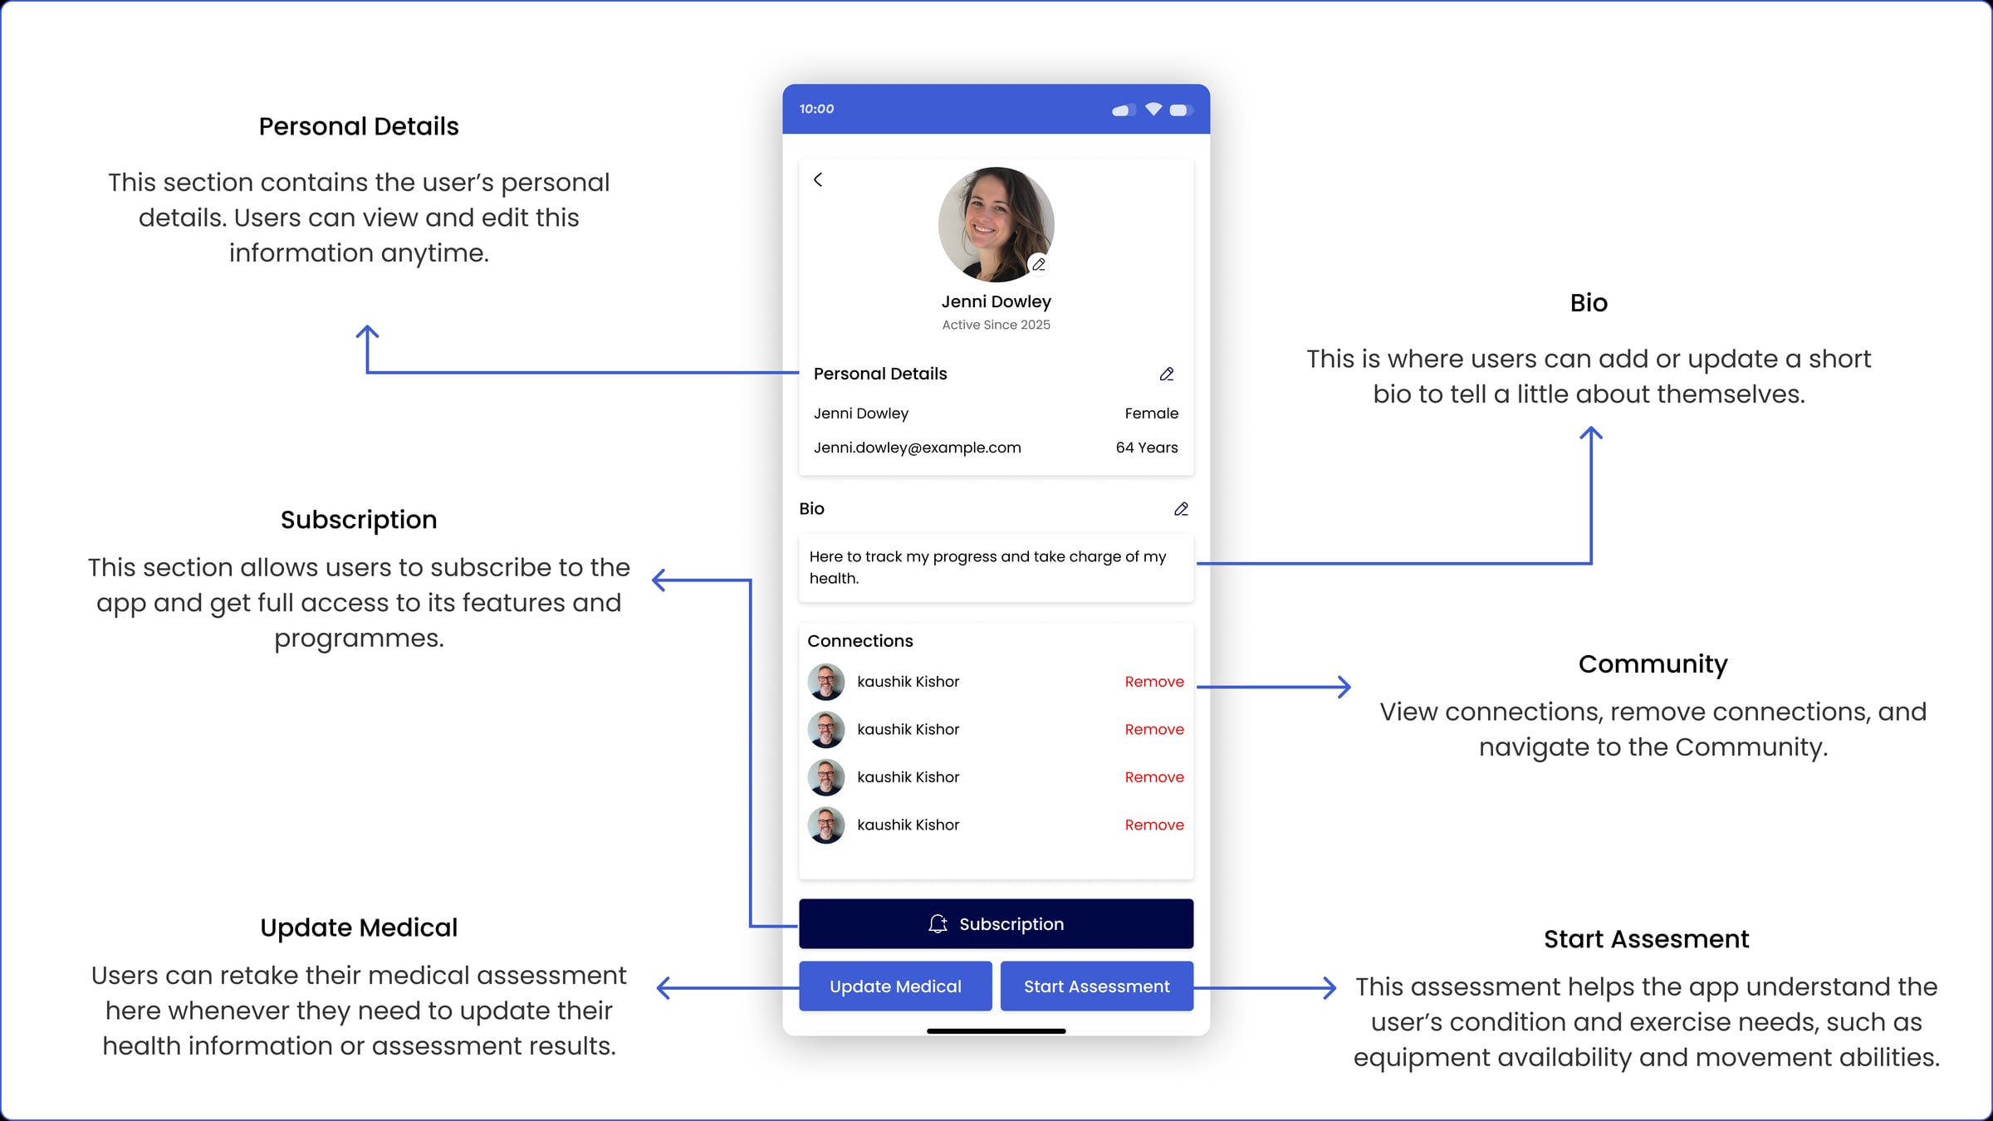The height and width of the screenshot is (1121, 1993).
Task: Tap the Update Medical button
Action: click(895, 986)
